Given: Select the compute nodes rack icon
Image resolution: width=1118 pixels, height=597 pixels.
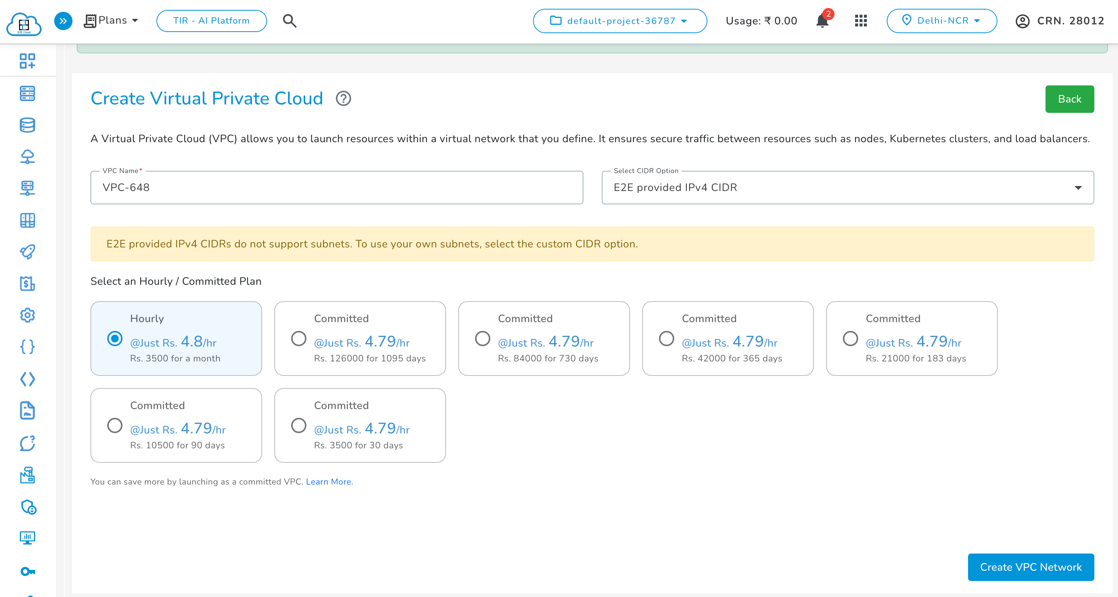Looking at the screenshot, I should click(27, 93).
